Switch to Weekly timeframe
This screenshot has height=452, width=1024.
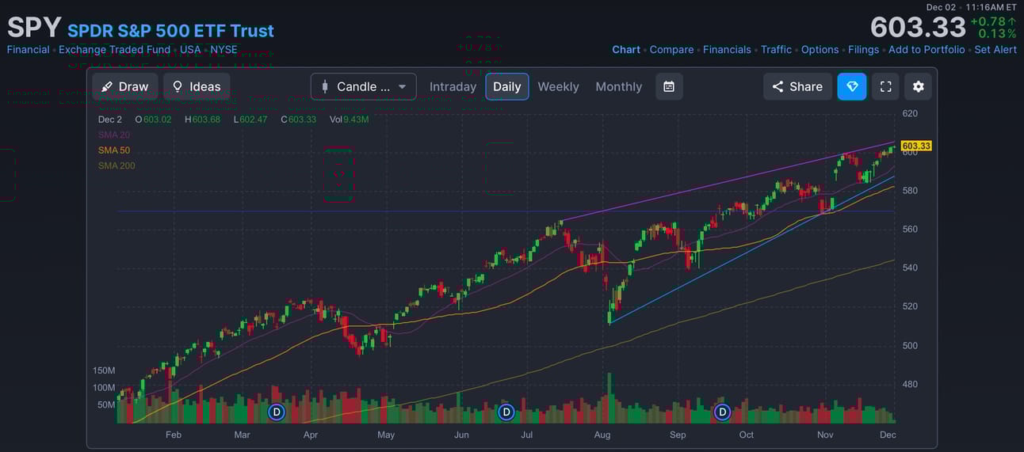click(558, 86)
